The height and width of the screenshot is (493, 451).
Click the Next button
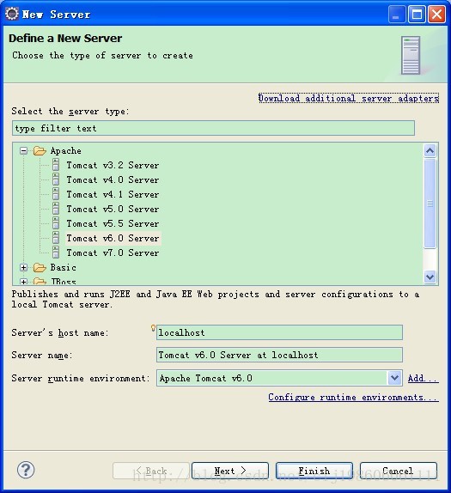pos(230,471)
